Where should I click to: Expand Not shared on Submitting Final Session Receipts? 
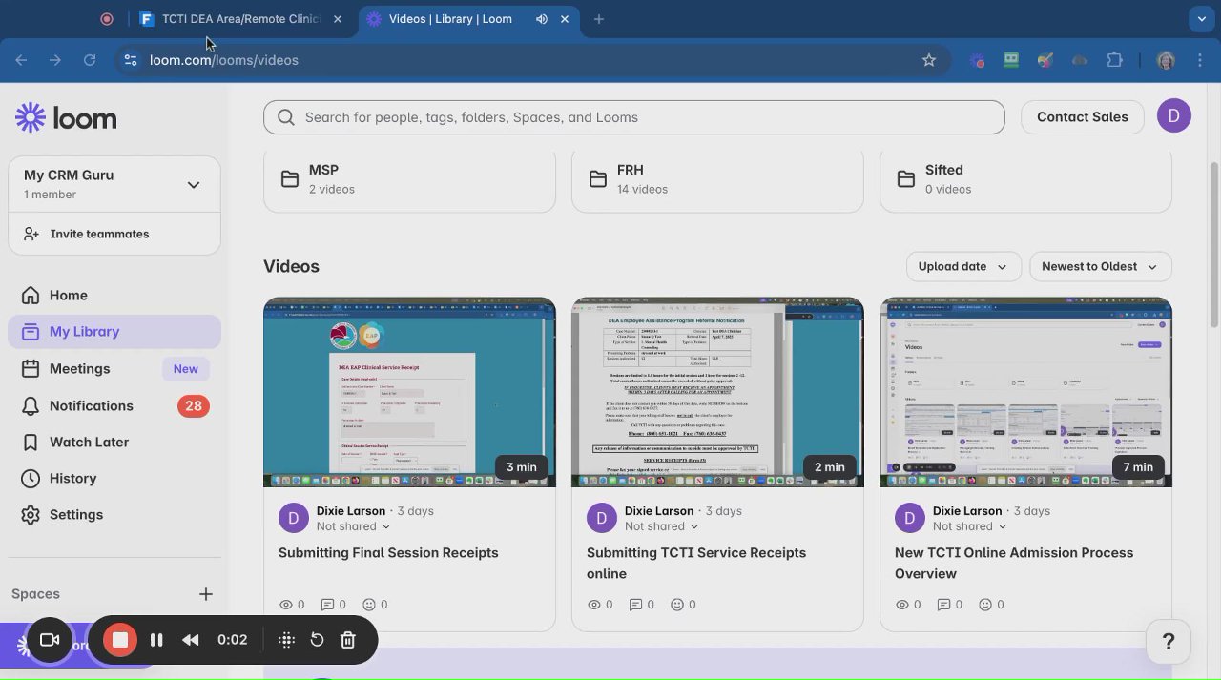click(353, 526)
